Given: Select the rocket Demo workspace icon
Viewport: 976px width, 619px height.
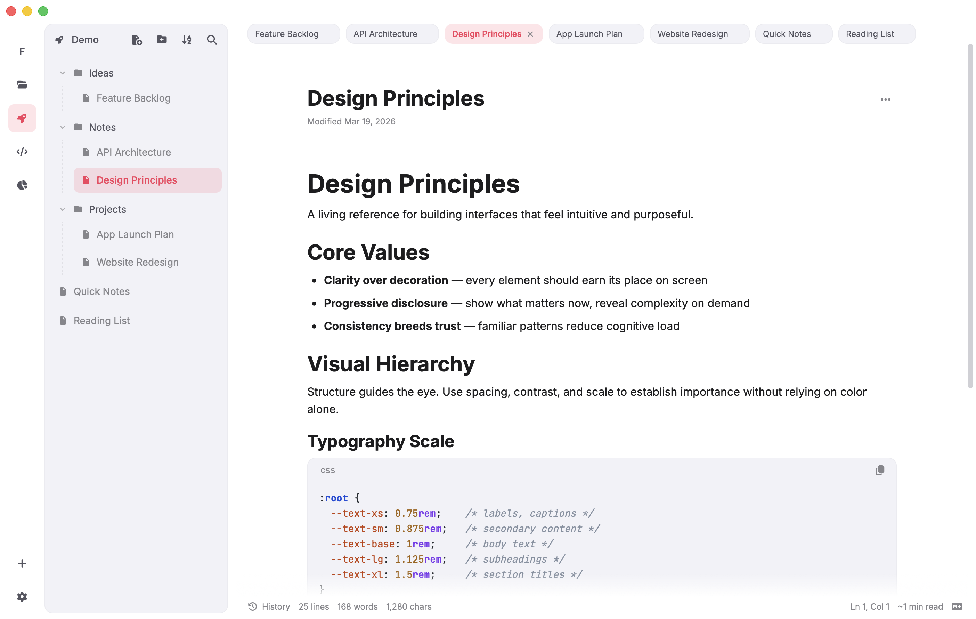Looking at the screenshot, I should click(x=22, y=118).
